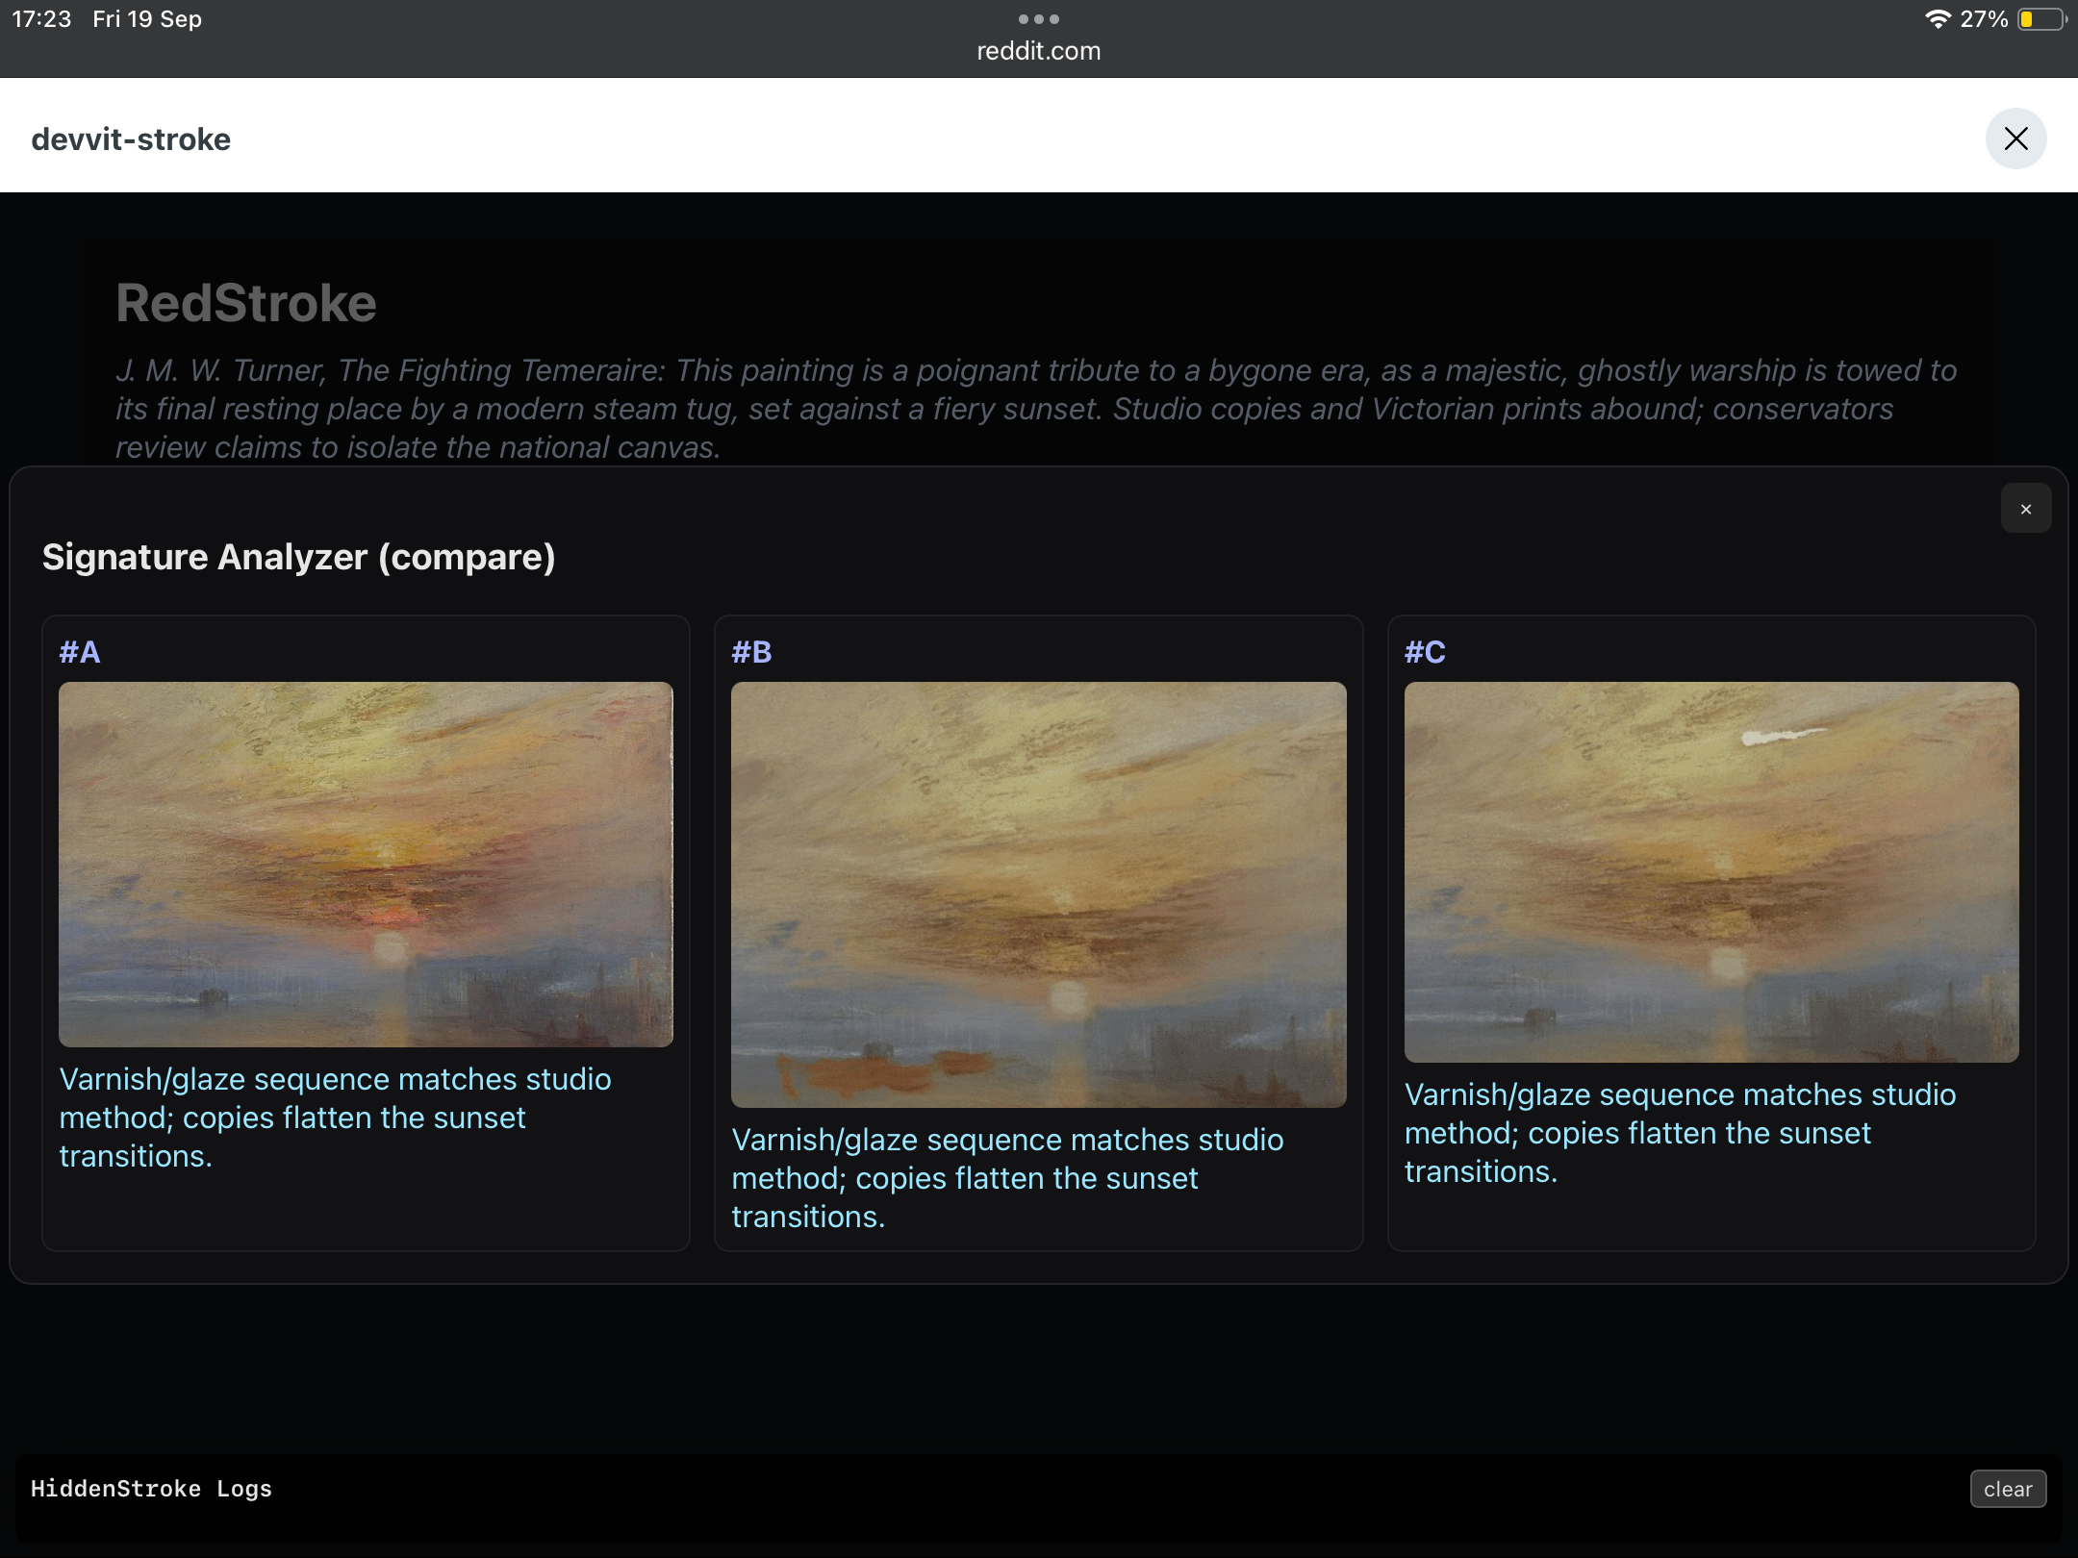Image resolution: width=2078 pixels, height=1558 pixels.
Task: Click the HiddenStroke Logs header
Action: click(151, 1489)
